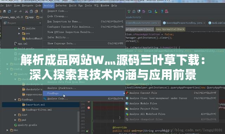Select View Offline Inspection Results entry
Viewport: 225px width, 134px height.
(84, 32)
